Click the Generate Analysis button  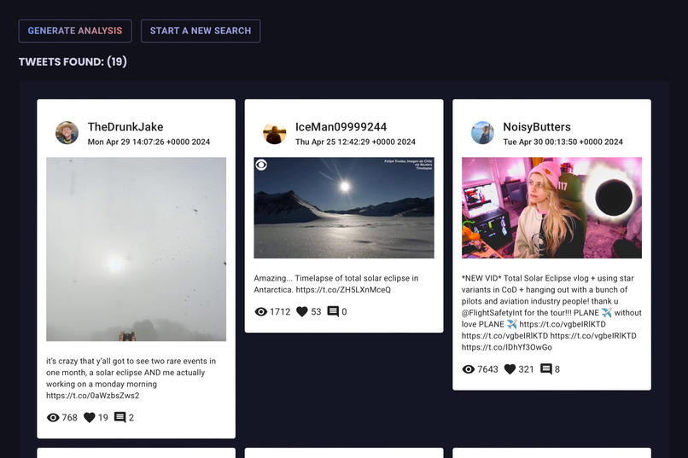[75, 31]
